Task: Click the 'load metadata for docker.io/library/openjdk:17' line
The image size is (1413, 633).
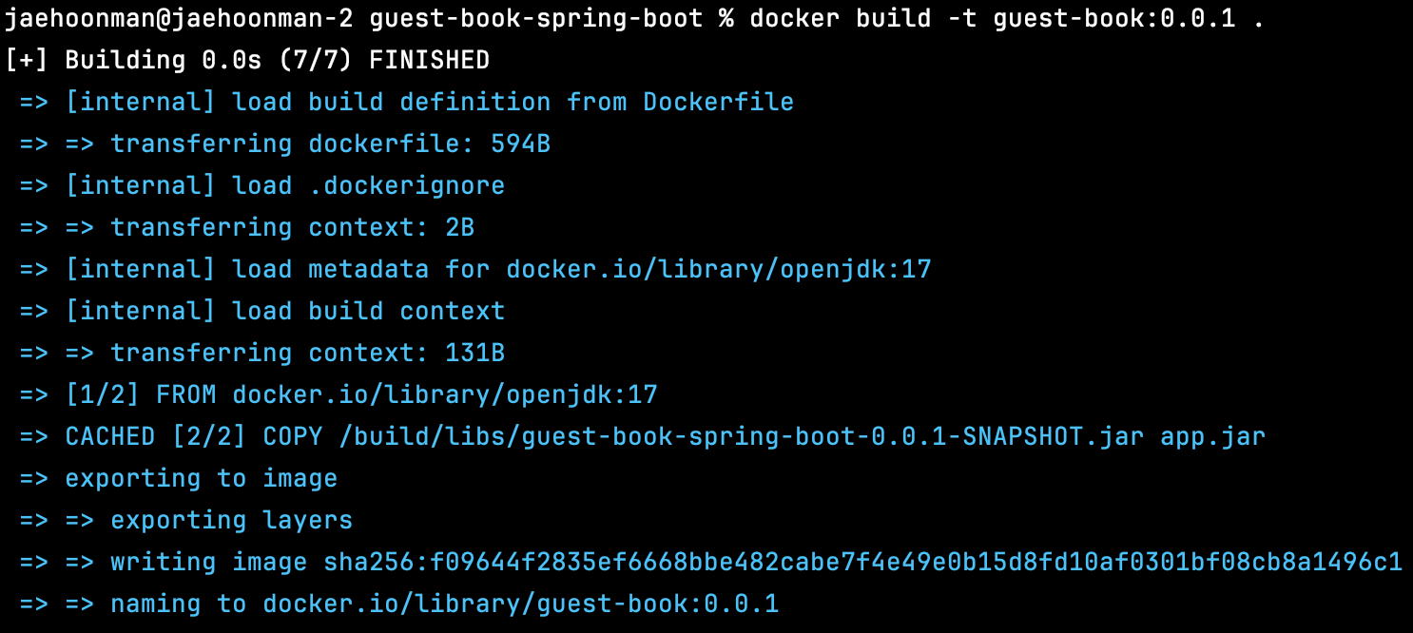Action: (x=474, y=269)
